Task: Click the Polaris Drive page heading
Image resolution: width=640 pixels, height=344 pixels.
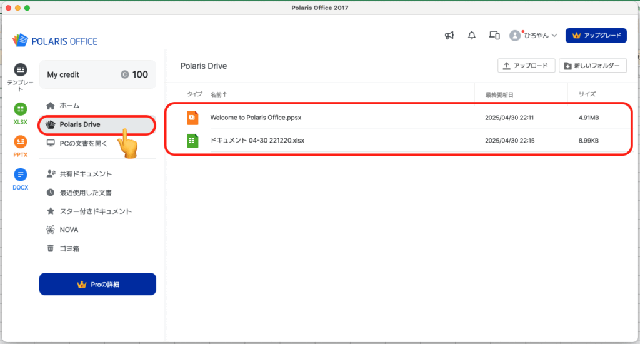Action: [x=204, y=66]
